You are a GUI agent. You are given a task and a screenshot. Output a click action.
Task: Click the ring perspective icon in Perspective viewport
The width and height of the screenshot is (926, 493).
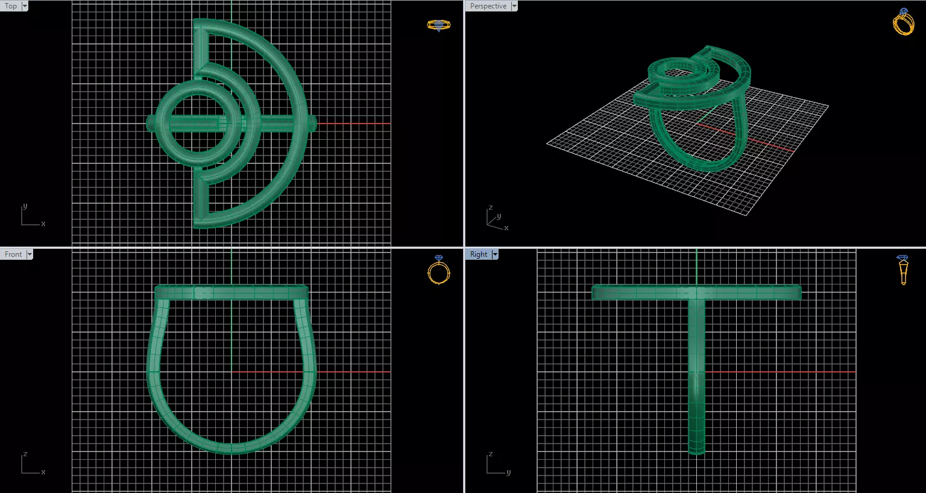(903, 22)
